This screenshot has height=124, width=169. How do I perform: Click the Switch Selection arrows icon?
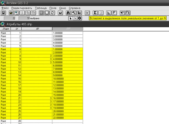[52, 13]
